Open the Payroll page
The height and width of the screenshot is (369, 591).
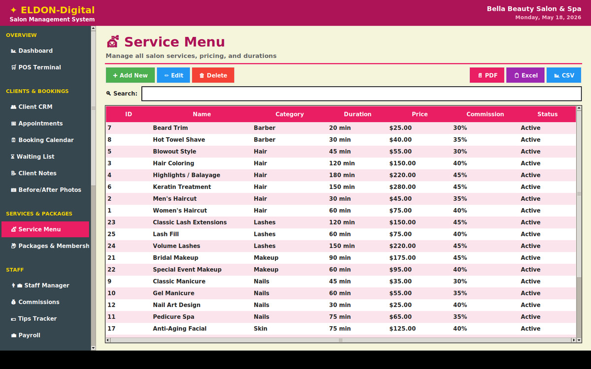pyautogui.click(x=45, y=336)
